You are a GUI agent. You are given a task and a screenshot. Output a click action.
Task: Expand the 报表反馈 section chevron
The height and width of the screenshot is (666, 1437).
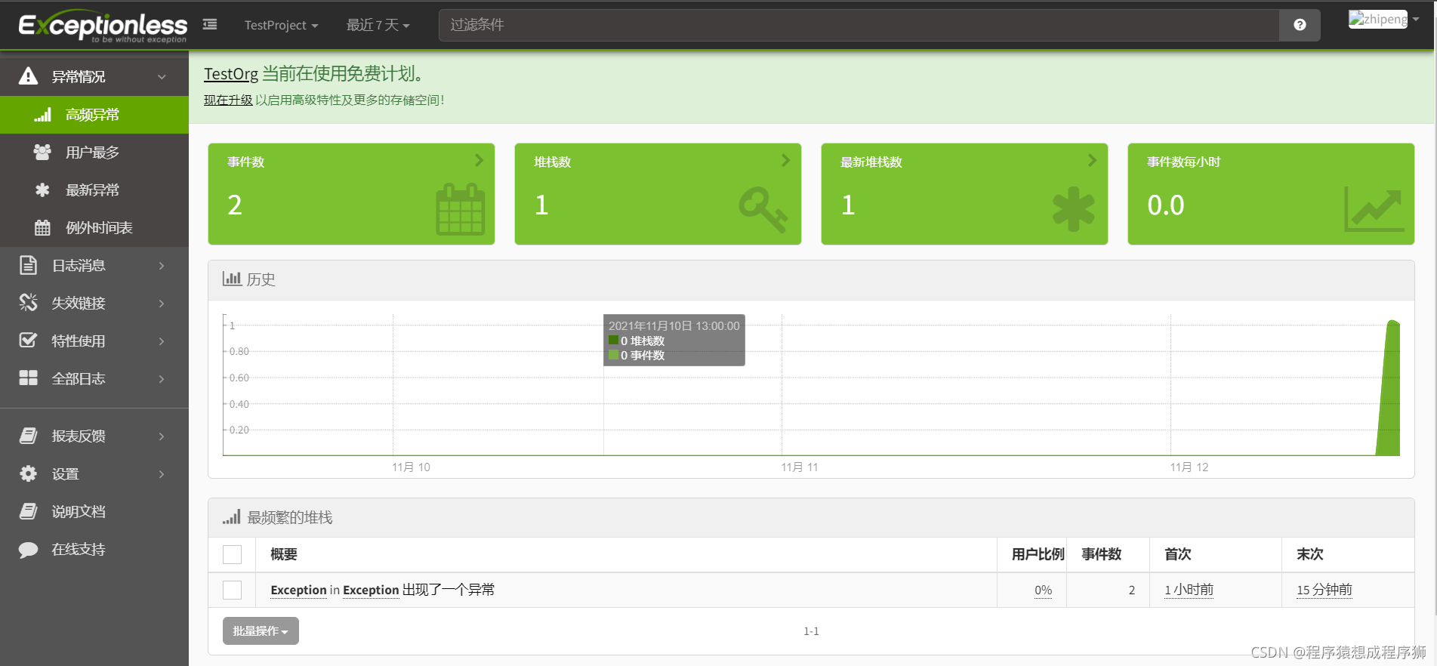[162, 436]
